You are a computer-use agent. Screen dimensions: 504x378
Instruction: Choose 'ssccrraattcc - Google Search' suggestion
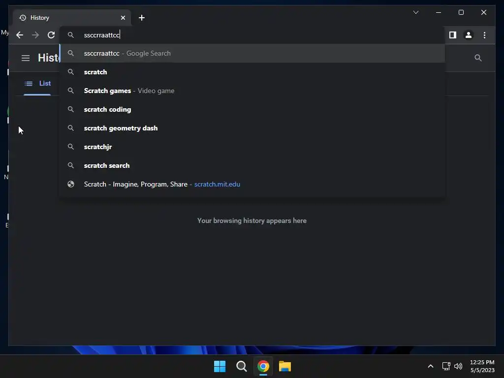(x=252, y=53)
